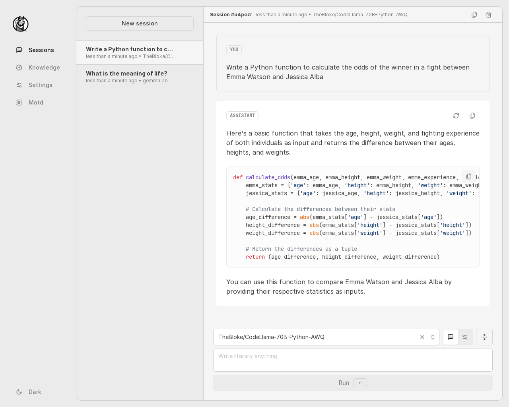
Task: Open the Settings section
Action: coord(34,85)
